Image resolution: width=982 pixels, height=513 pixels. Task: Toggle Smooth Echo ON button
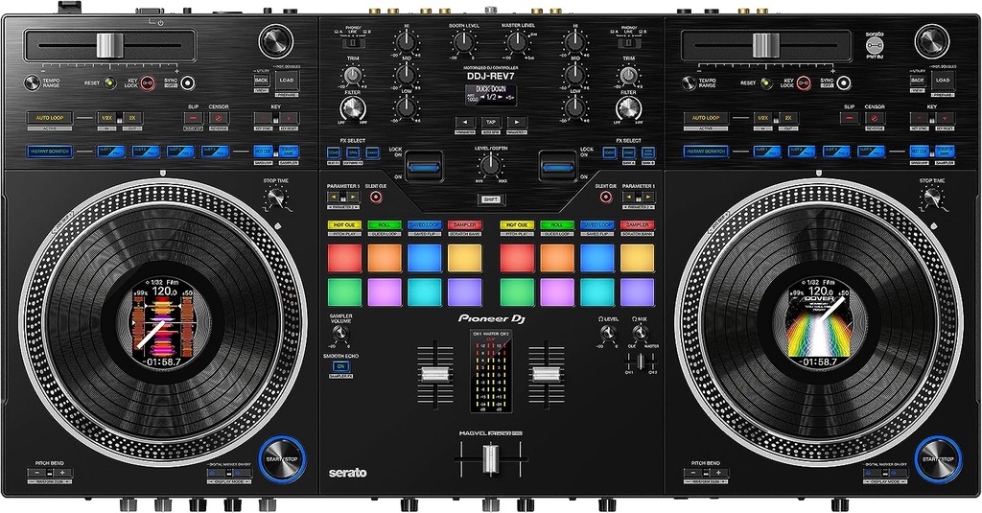tap(340, 366)
